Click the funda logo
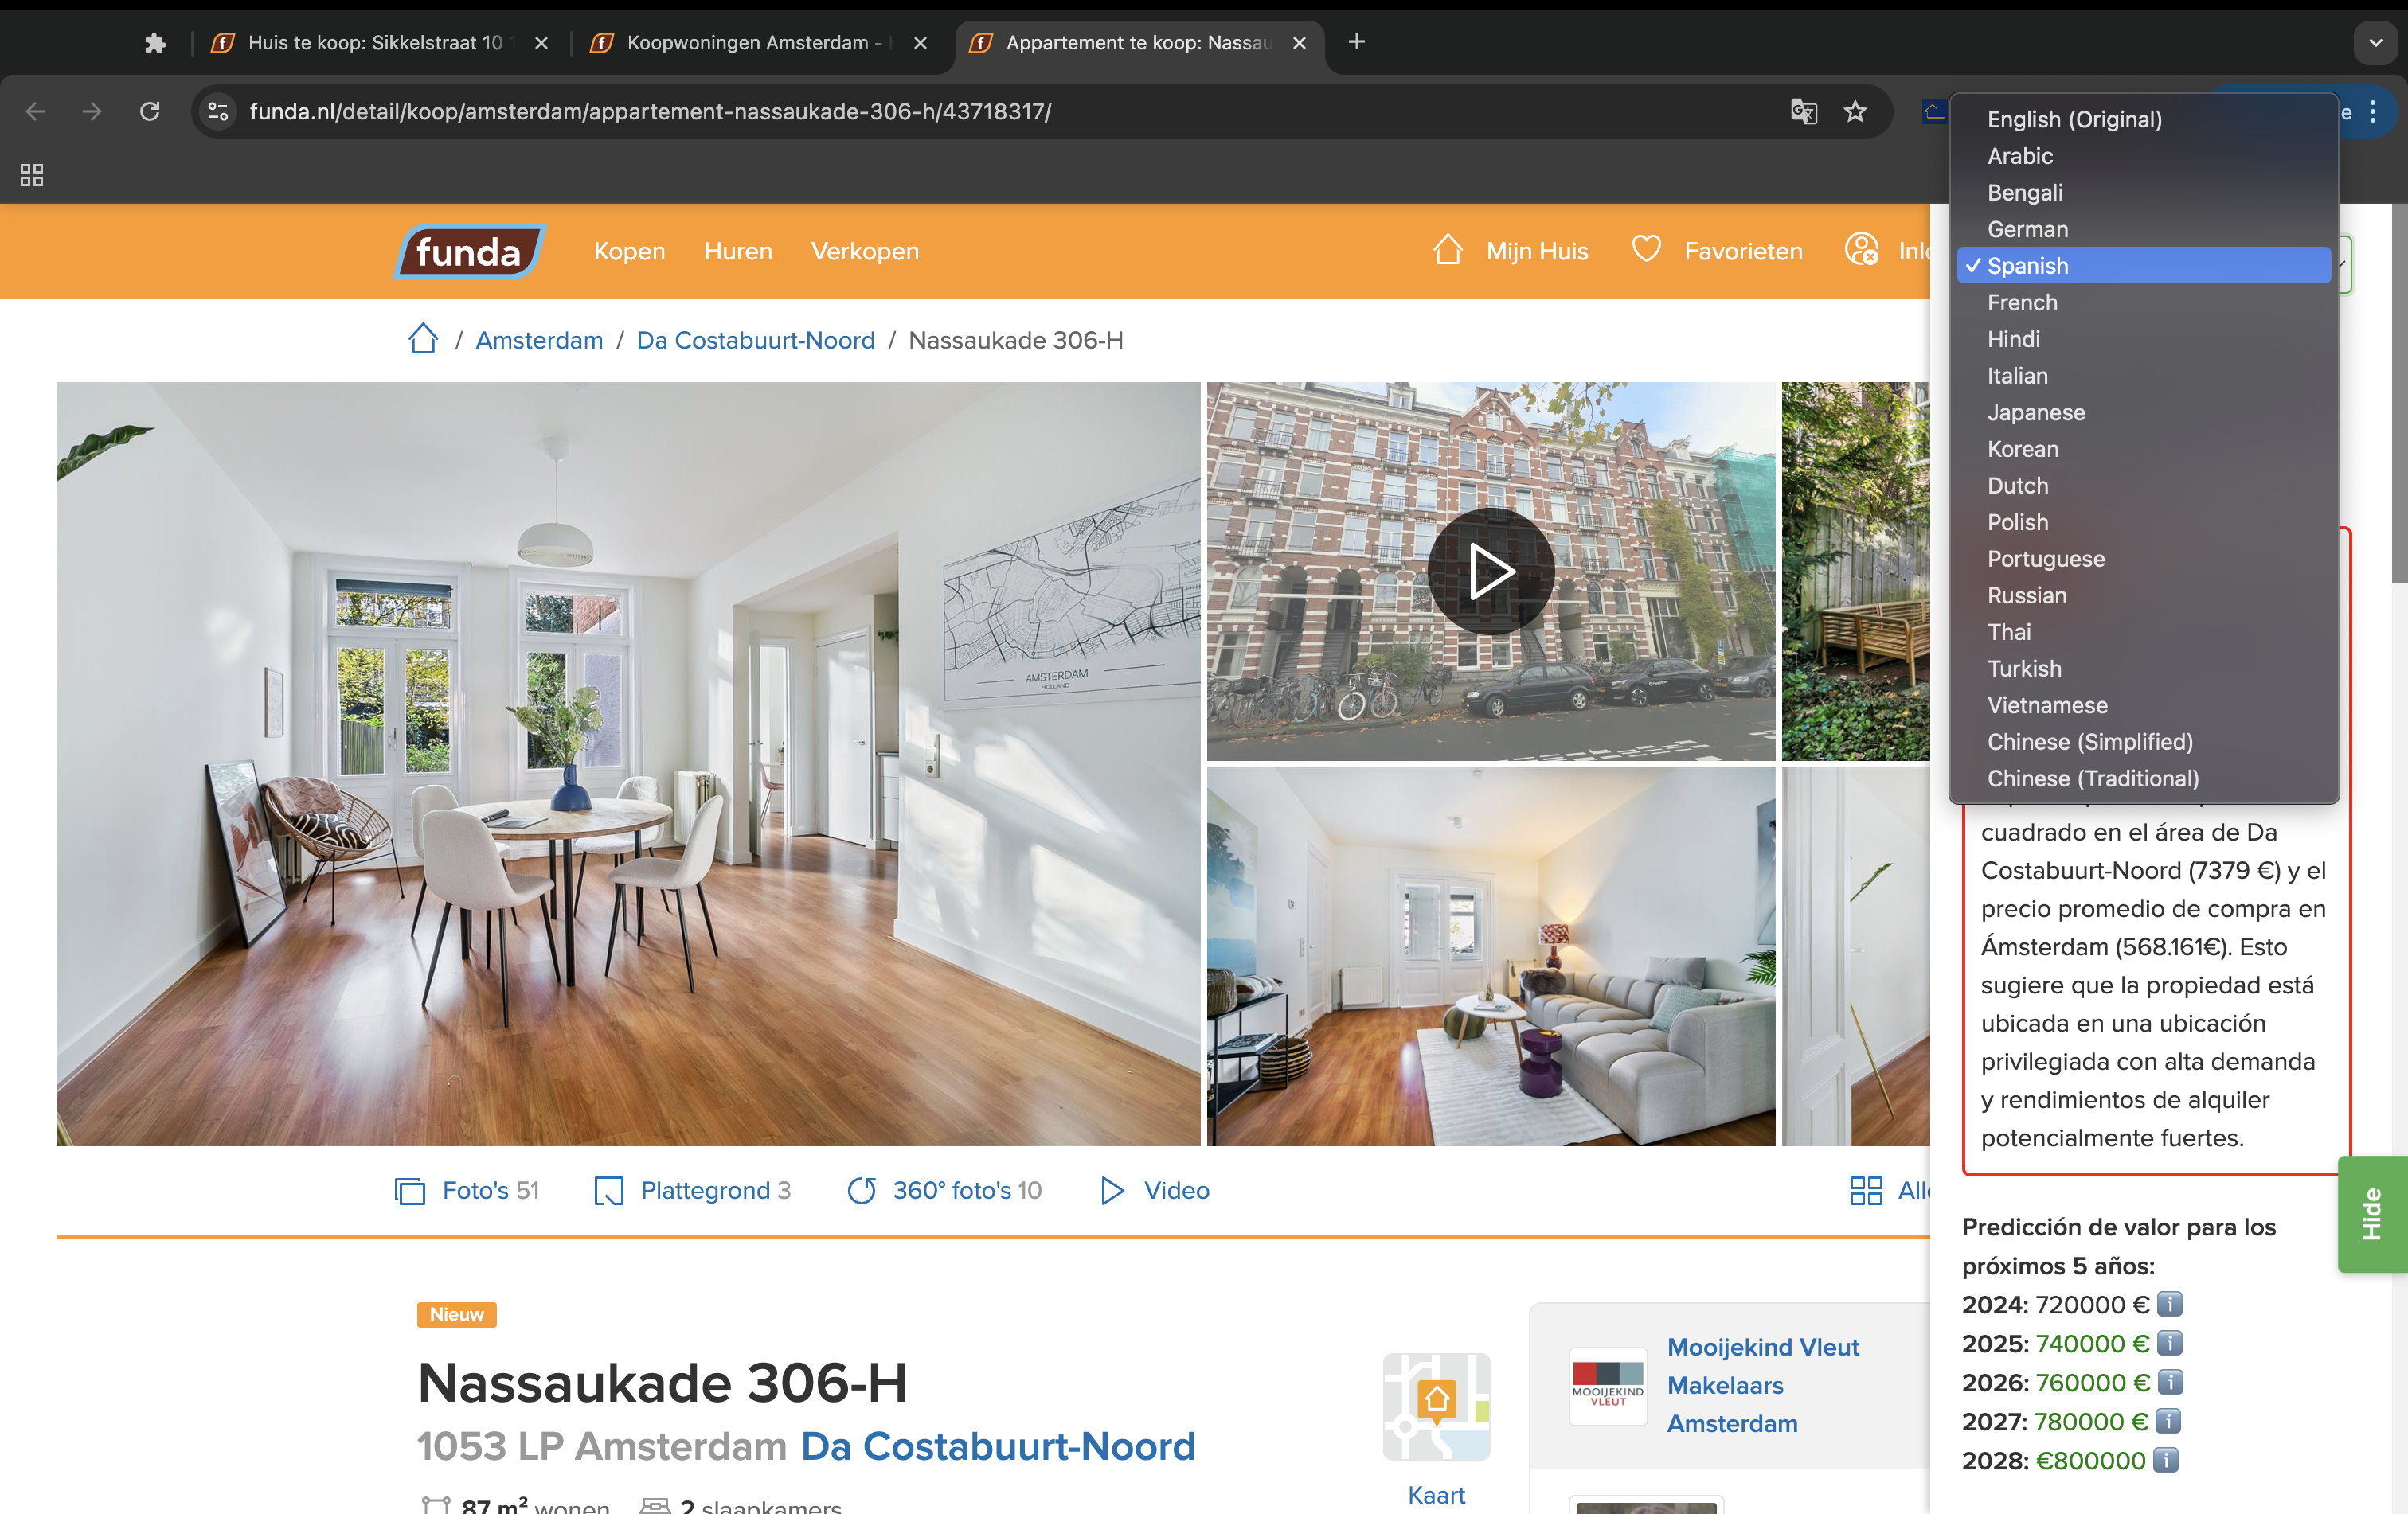Viewport: 2408px width, 1514px height. (469, 251)
